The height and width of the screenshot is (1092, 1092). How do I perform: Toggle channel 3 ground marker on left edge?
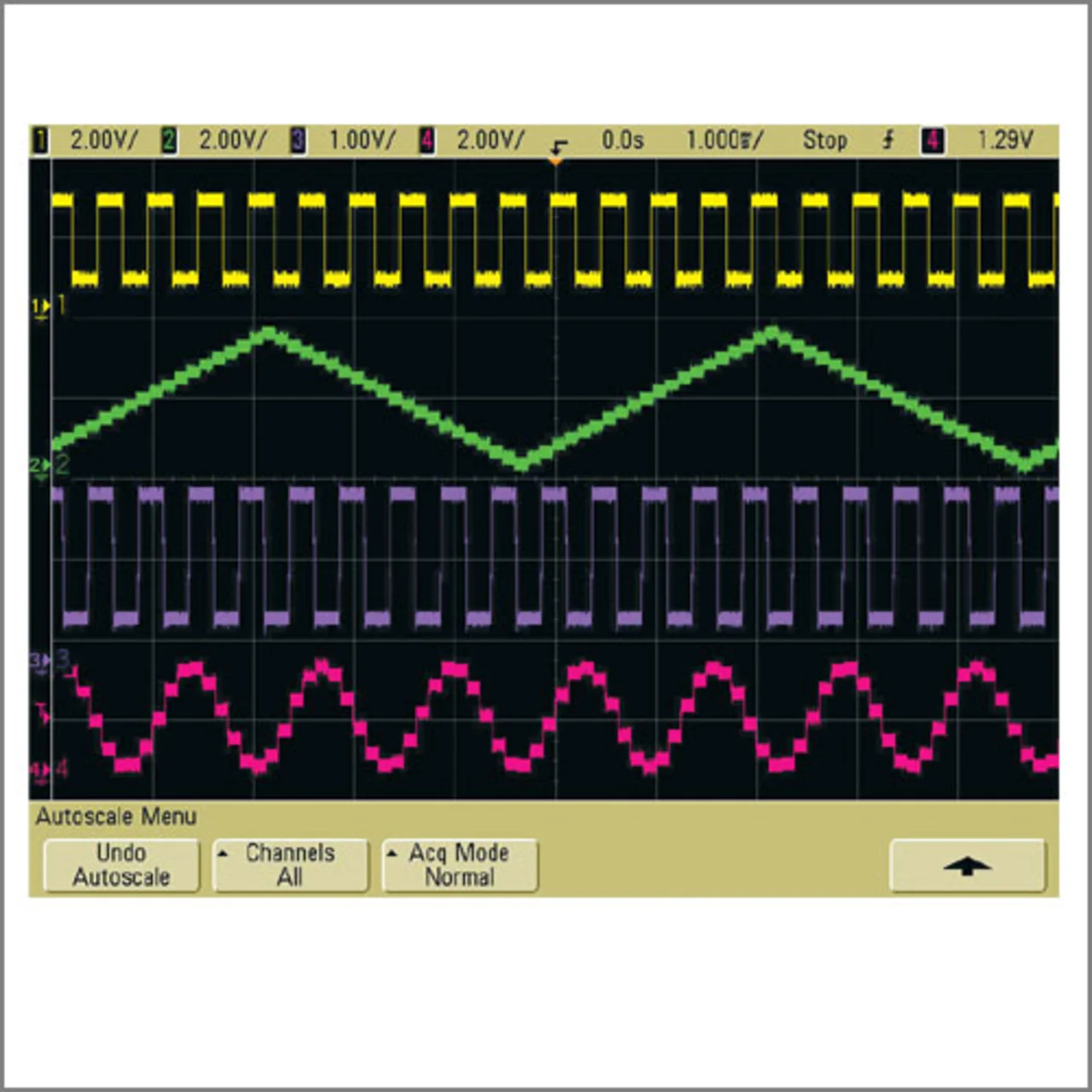[39, 660]
